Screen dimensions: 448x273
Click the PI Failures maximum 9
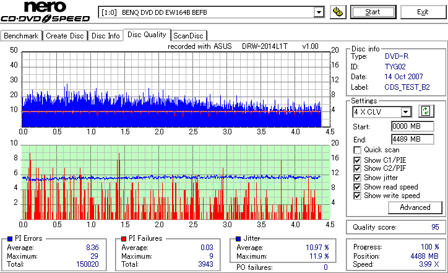point(211,256)
